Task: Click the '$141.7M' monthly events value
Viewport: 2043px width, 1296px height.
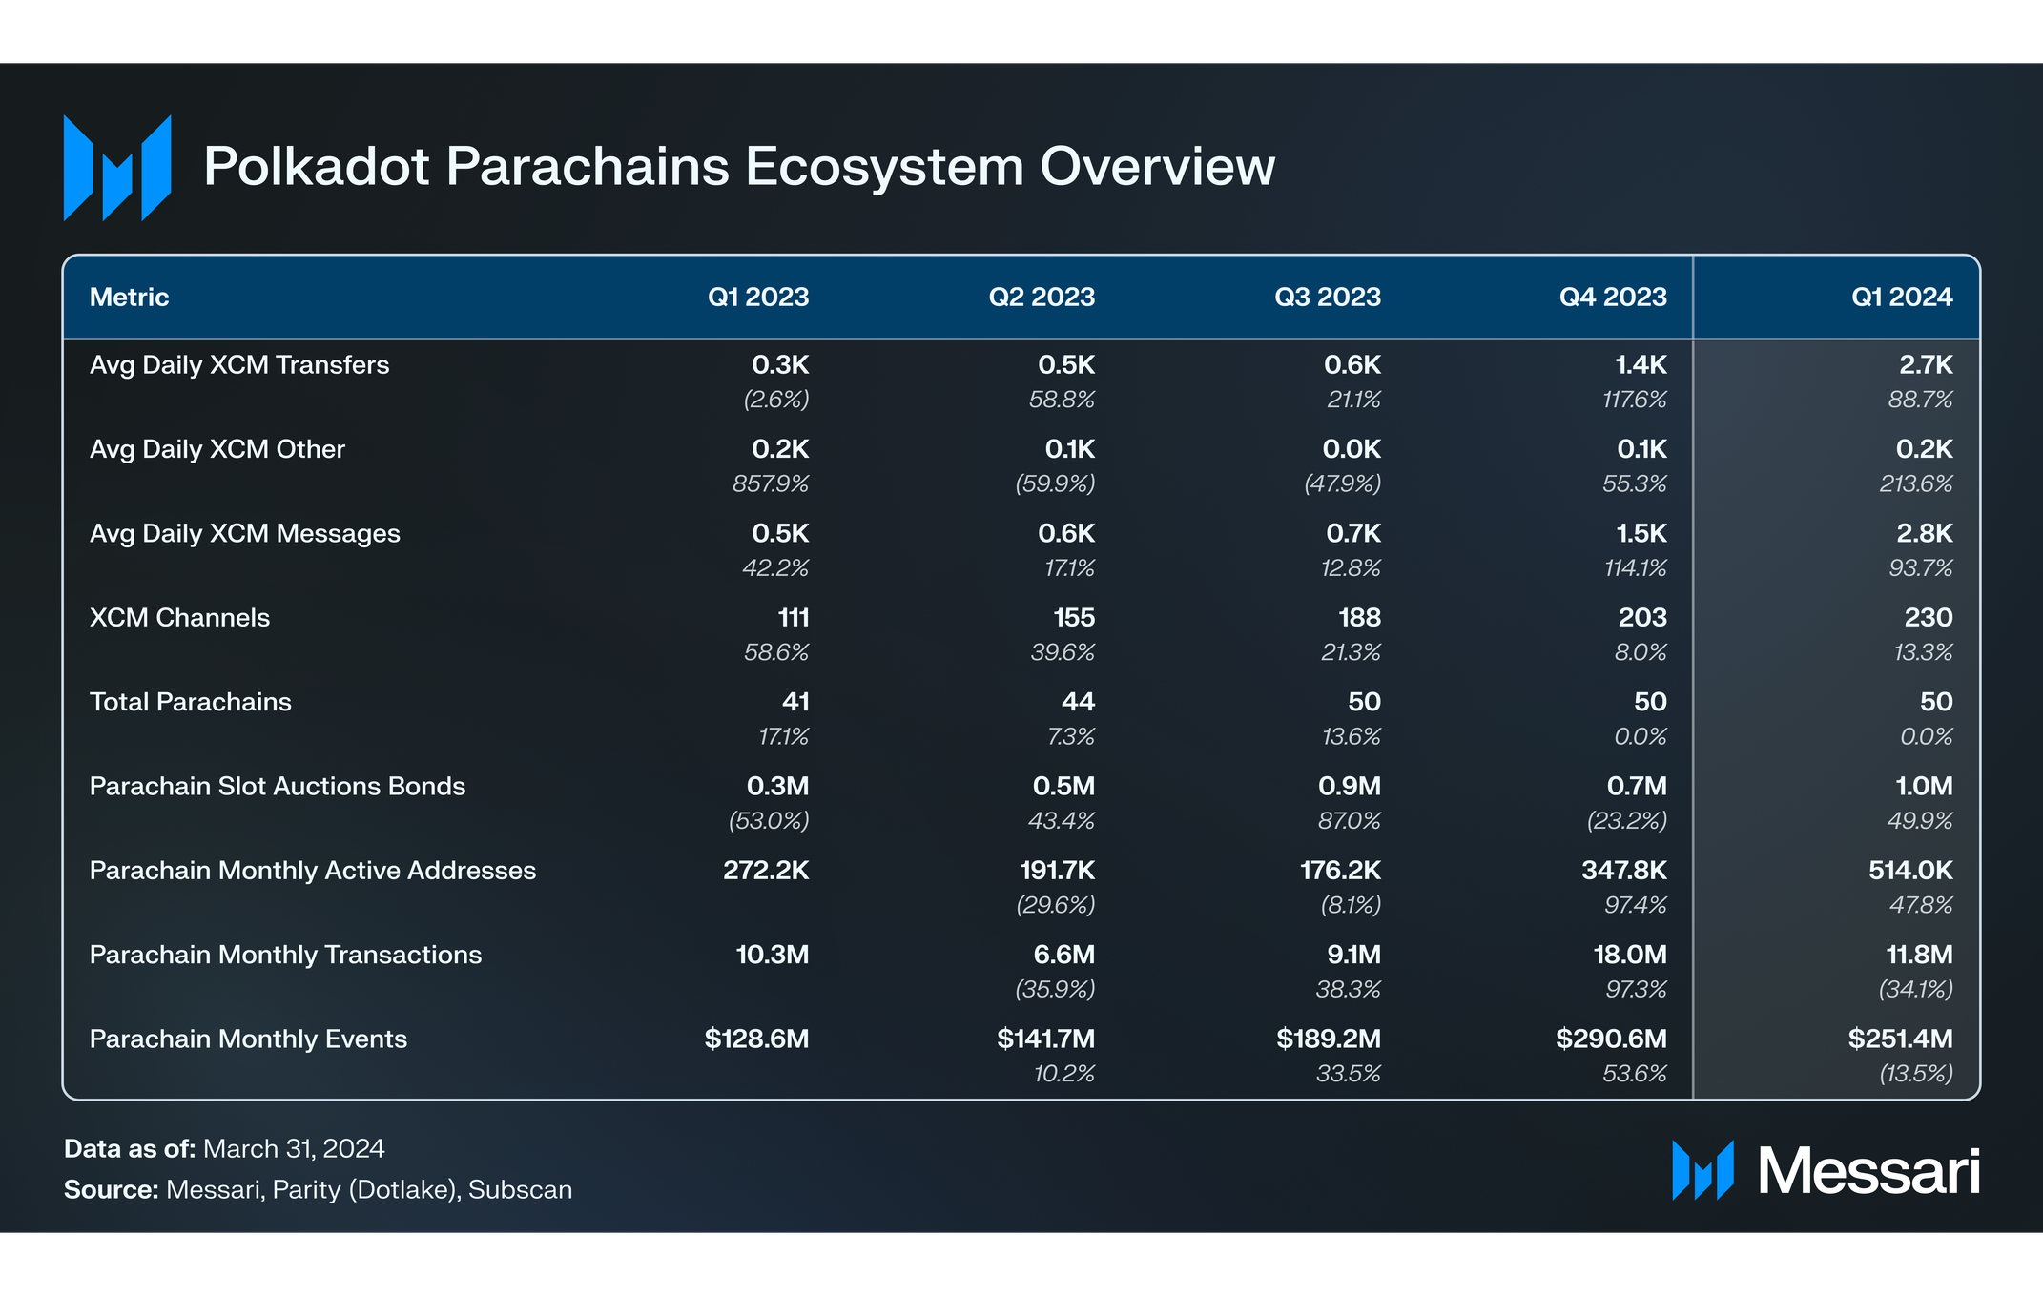Action: pyautogui.click(x=1046, y=1039)
